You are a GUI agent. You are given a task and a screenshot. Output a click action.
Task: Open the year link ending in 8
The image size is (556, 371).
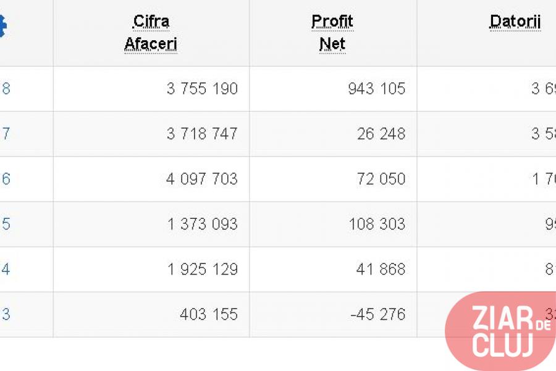pyautogui.click(x=6, y=89)
